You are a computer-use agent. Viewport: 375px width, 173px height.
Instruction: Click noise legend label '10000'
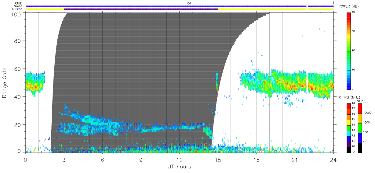(x=368, y=113)
